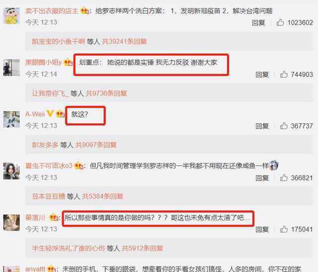Show the 共9097条回复 reply thread
The width and height of the screenshot is (318, 272).
[x=96, y=145]
